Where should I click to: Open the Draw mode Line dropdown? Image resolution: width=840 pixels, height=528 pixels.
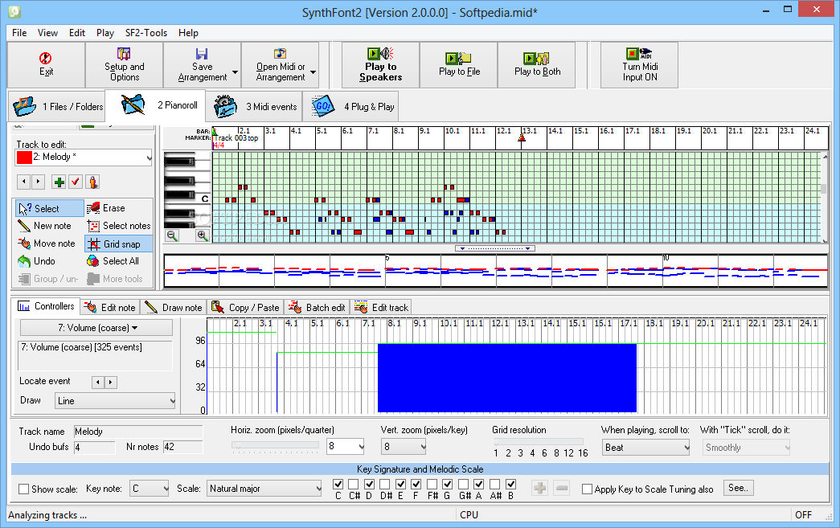point(115,400)
